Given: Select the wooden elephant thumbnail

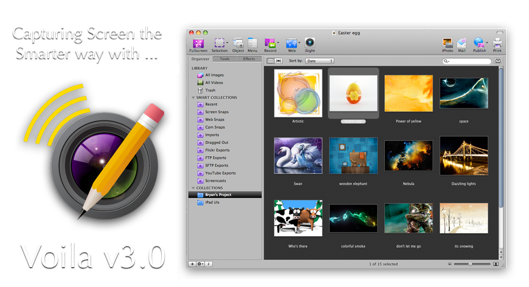Looking at the screenshot, I should (353, 156).
